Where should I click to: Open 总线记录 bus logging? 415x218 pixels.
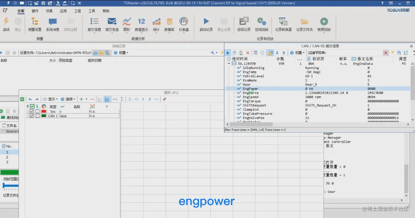tap(244, 24)
